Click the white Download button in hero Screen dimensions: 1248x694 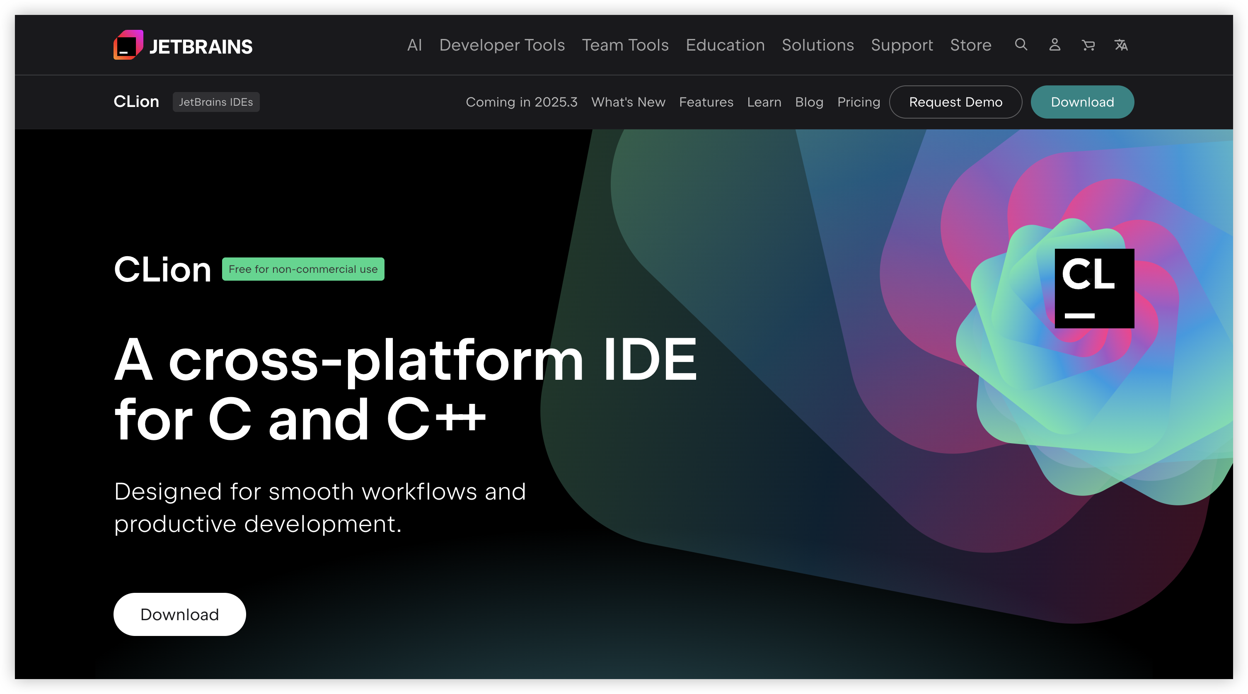(x=179, y=614)
